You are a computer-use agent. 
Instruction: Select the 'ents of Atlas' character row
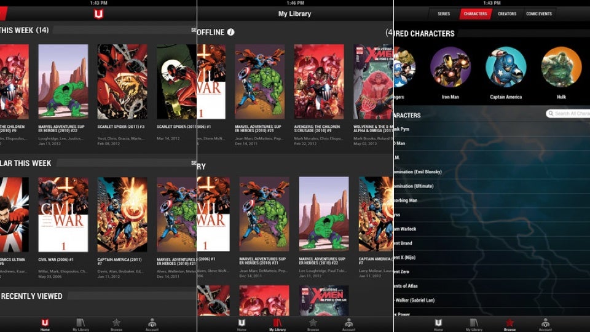pos(492,286)
